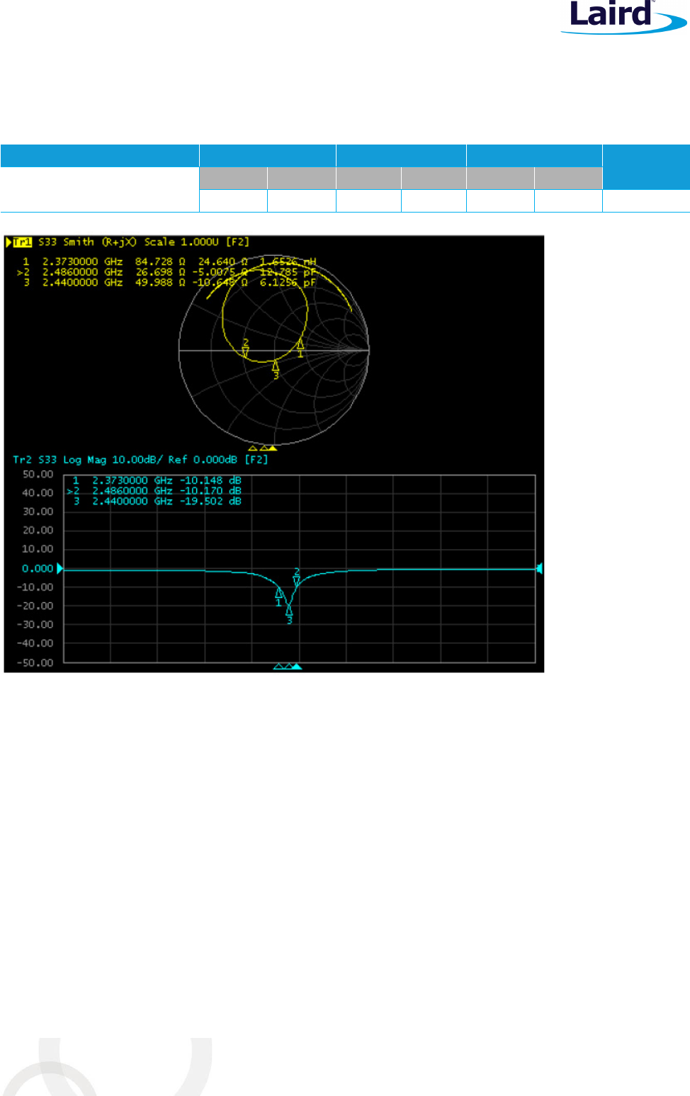Click the 6.1256 pF marker value

click(288, 282)
